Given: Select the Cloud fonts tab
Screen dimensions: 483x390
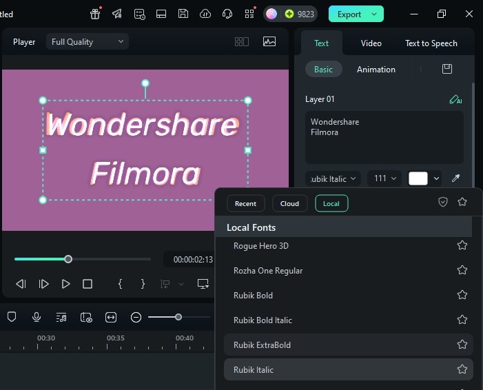Looking at the screenshot, I should pyautogui.click(x=289, y=204).
